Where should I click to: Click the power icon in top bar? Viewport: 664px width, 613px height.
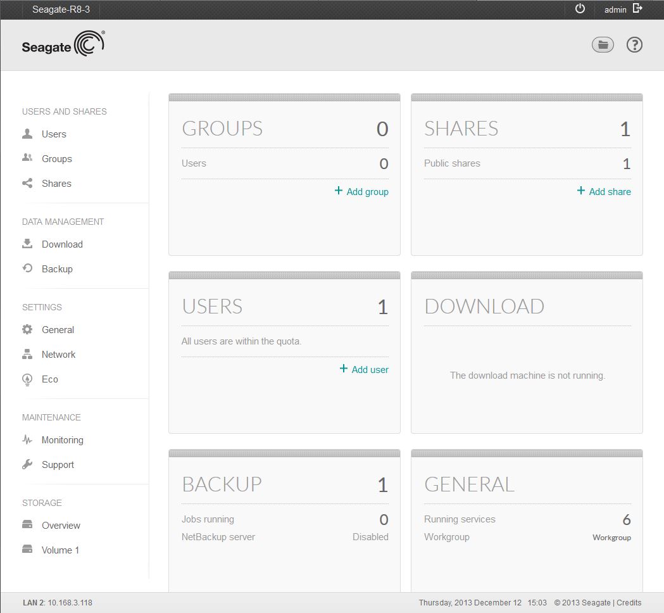point(580,8)
